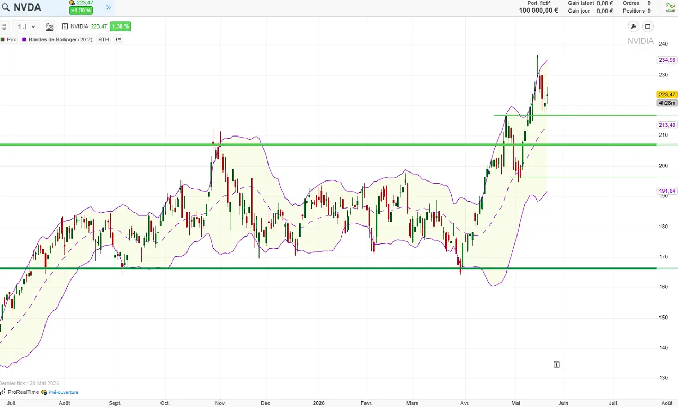
Task: Open the ticker search magnifier
Action: click(x=6, y=7)
